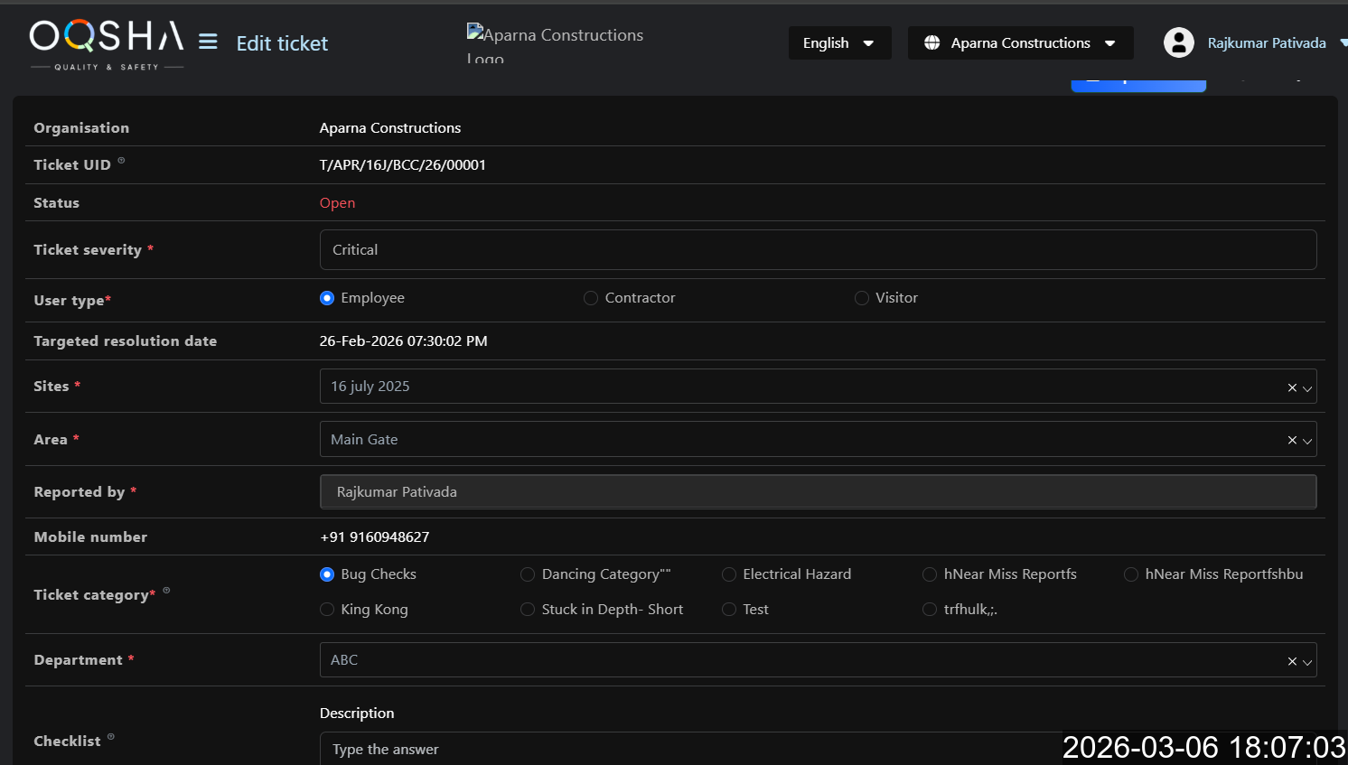Click the globe icon beside Aparna Constructions
The image size is (1348, 765).
pyautogui.click(x=931, y=42)
